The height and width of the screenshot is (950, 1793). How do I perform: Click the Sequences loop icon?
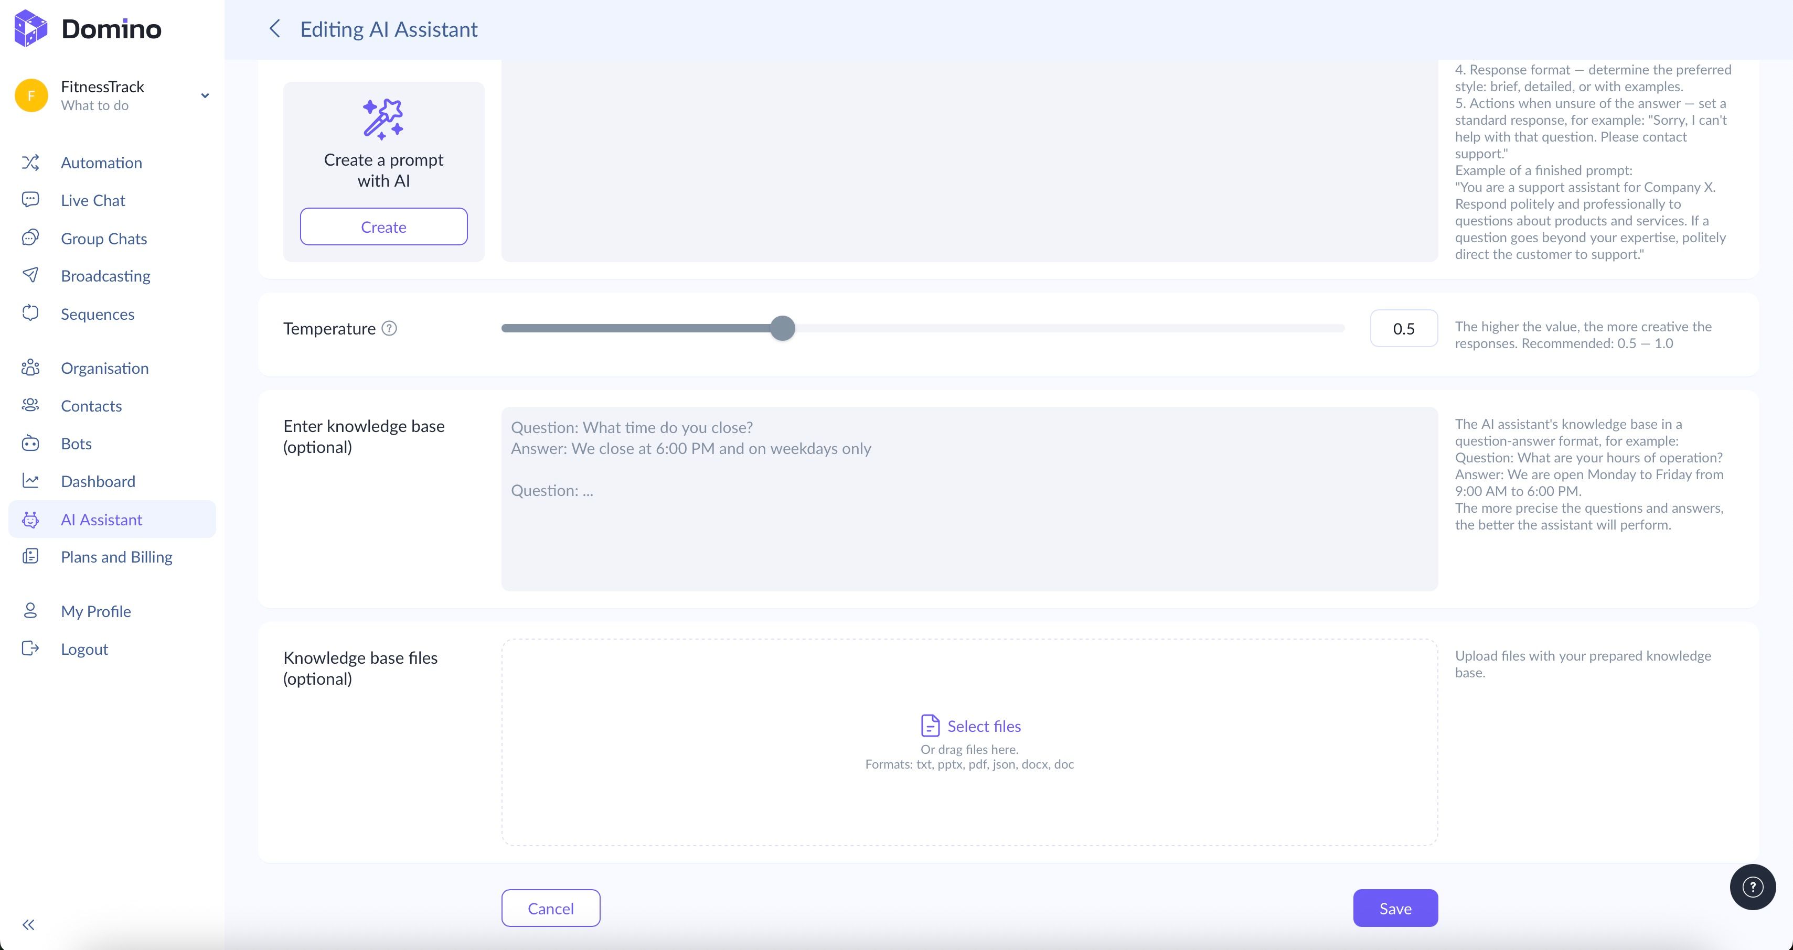(30, 314)
